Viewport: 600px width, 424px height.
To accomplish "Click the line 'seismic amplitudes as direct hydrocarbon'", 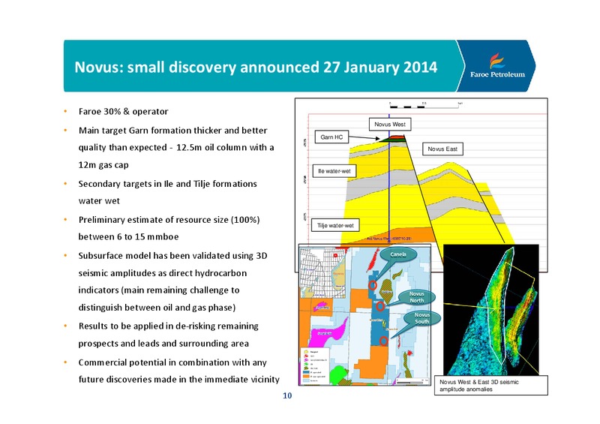I will click(163, 273).
